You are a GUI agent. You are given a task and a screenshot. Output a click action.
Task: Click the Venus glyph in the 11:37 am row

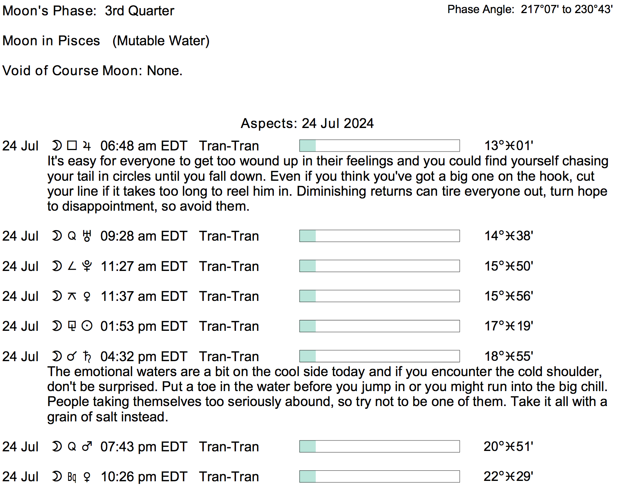click(x=87, y=296)
